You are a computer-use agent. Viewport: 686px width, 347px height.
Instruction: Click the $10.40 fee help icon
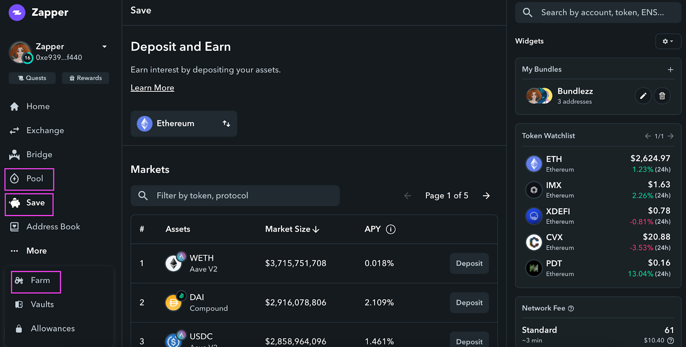(x=671, y=341)
